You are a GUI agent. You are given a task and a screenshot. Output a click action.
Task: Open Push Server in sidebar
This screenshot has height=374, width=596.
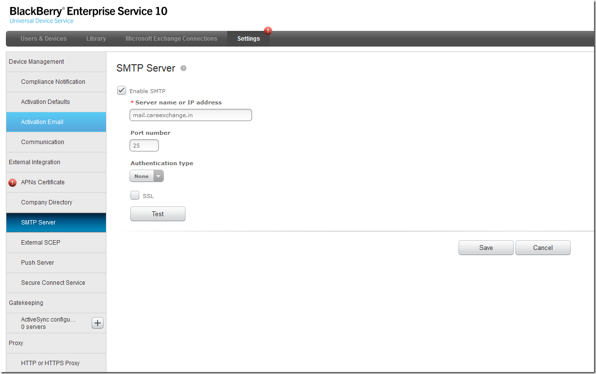[x=56, y=263]
